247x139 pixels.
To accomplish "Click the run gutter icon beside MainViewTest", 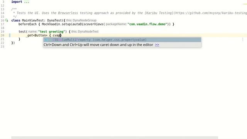I will 7,20.
